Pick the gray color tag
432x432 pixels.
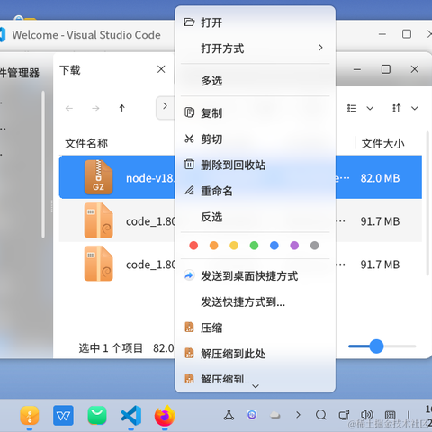[x=314, y=246]
